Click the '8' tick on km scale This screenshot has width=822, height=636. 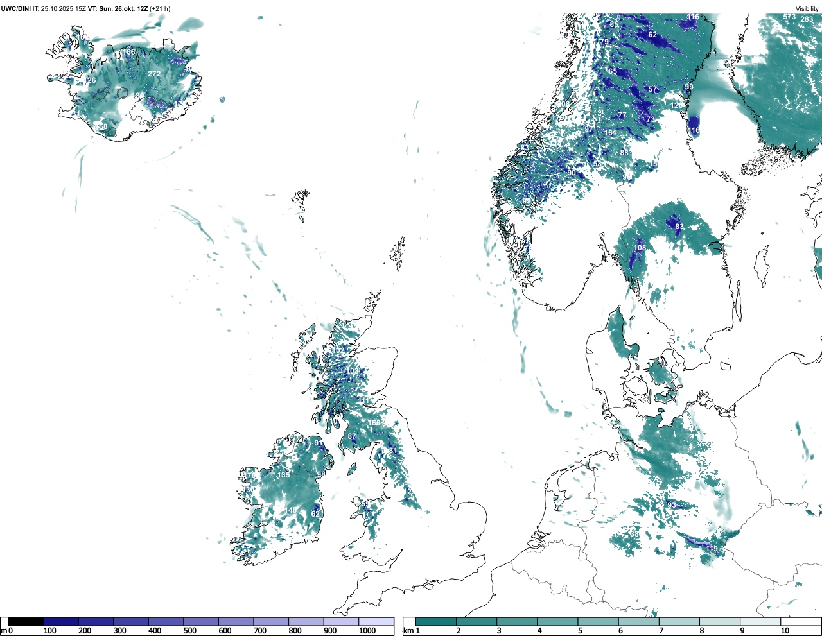[x=702, y=631]
